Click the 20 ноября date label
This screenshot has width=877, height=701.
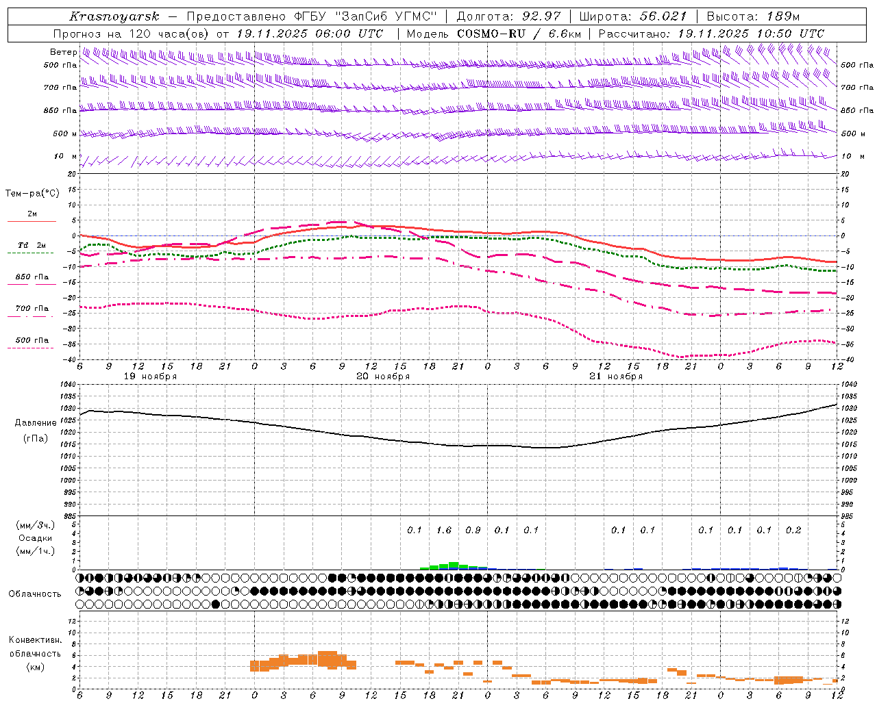tap(383, 377)
